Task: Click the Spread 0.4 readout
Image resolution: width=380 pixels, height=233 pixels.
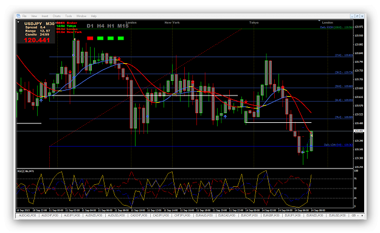Action: tap(35, 27)
